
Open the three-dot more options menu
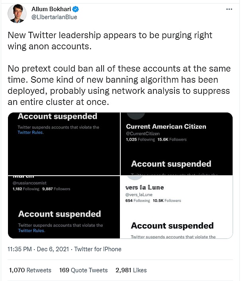click(x=229, y=9)
